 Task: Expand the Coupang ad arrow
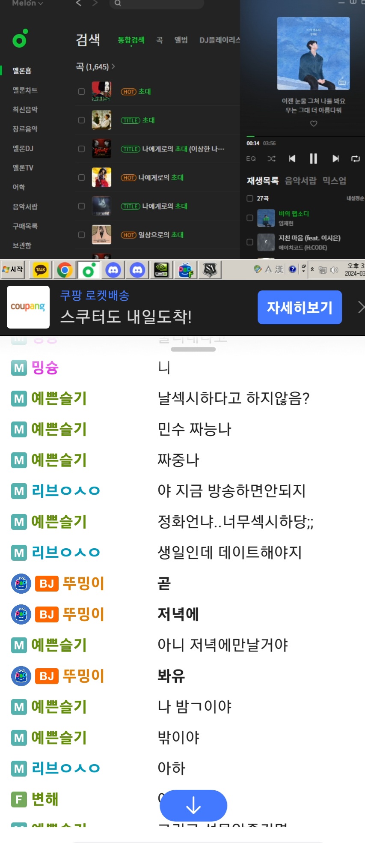[360, 307]
